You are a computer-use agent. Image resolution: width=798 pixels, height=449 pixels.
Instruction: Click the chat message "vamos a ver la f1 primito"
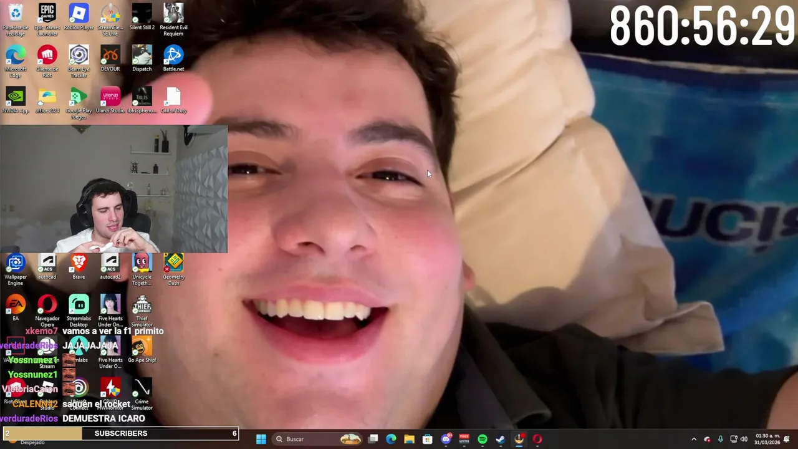tap(113, 331)
